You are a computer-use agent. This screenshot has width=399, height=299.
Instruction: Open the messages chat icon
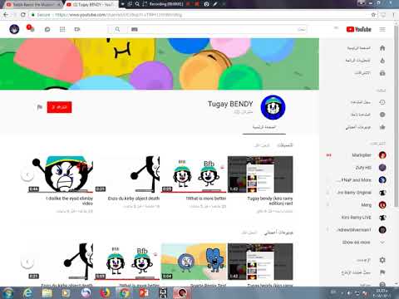[47, 29]
